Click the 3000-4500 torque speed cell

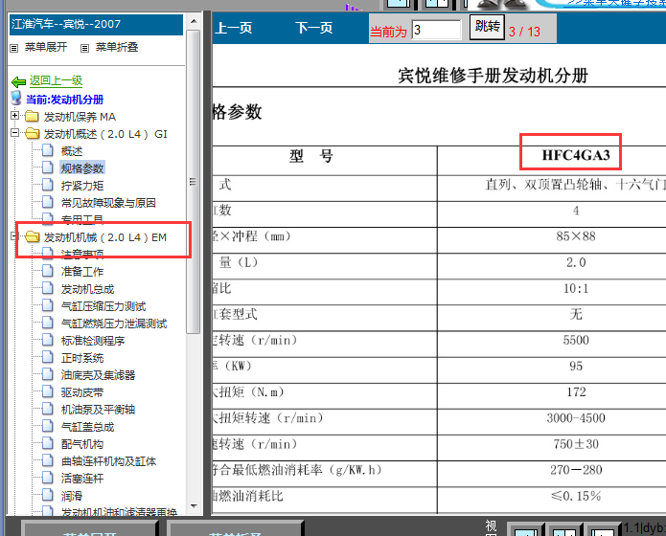coord(576,418)
